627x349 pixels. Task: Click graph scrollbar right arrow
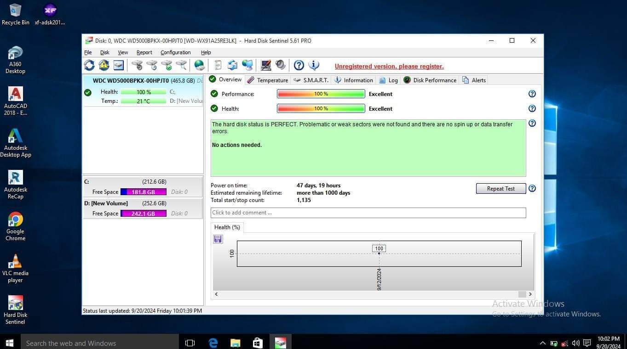[x=530, y=294]
